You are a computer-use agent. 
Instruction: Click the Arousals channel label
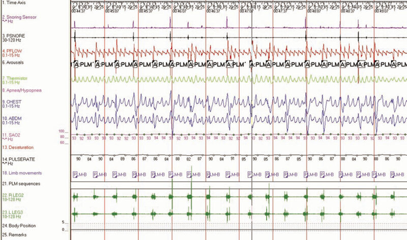(x=13, y=62)
